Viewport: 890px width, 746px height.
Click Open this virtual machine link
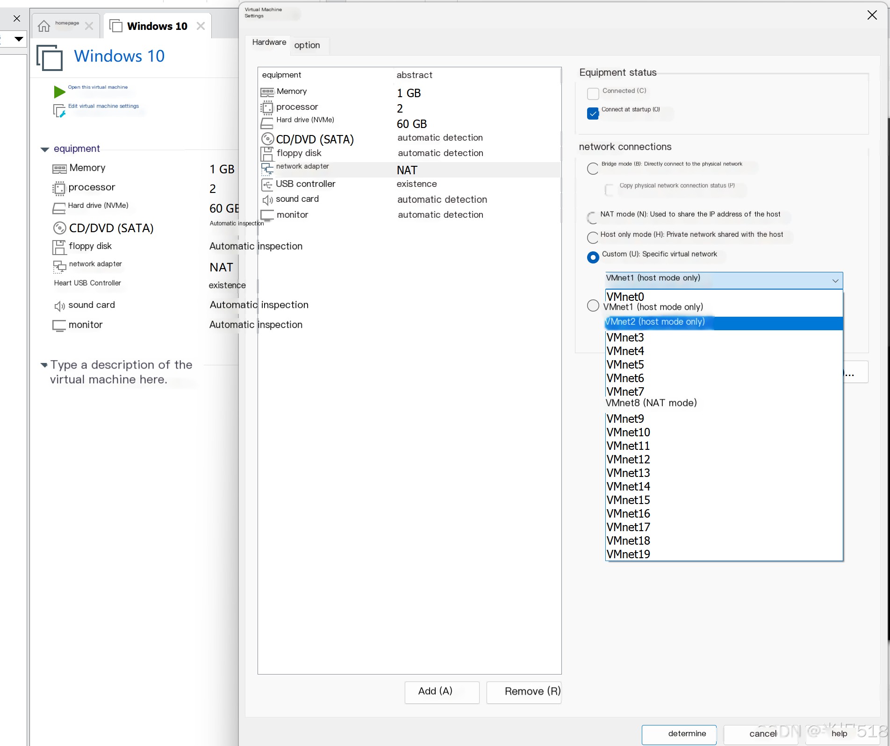pos(98,87)
